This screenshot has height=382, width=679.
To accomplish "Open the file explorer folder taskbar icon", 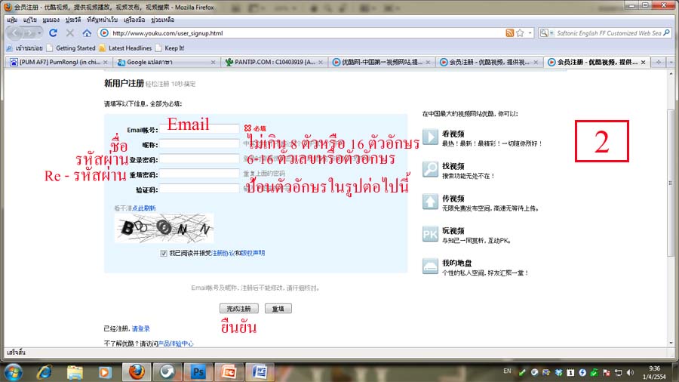I will pyautogui.click(x=75, y=372).
